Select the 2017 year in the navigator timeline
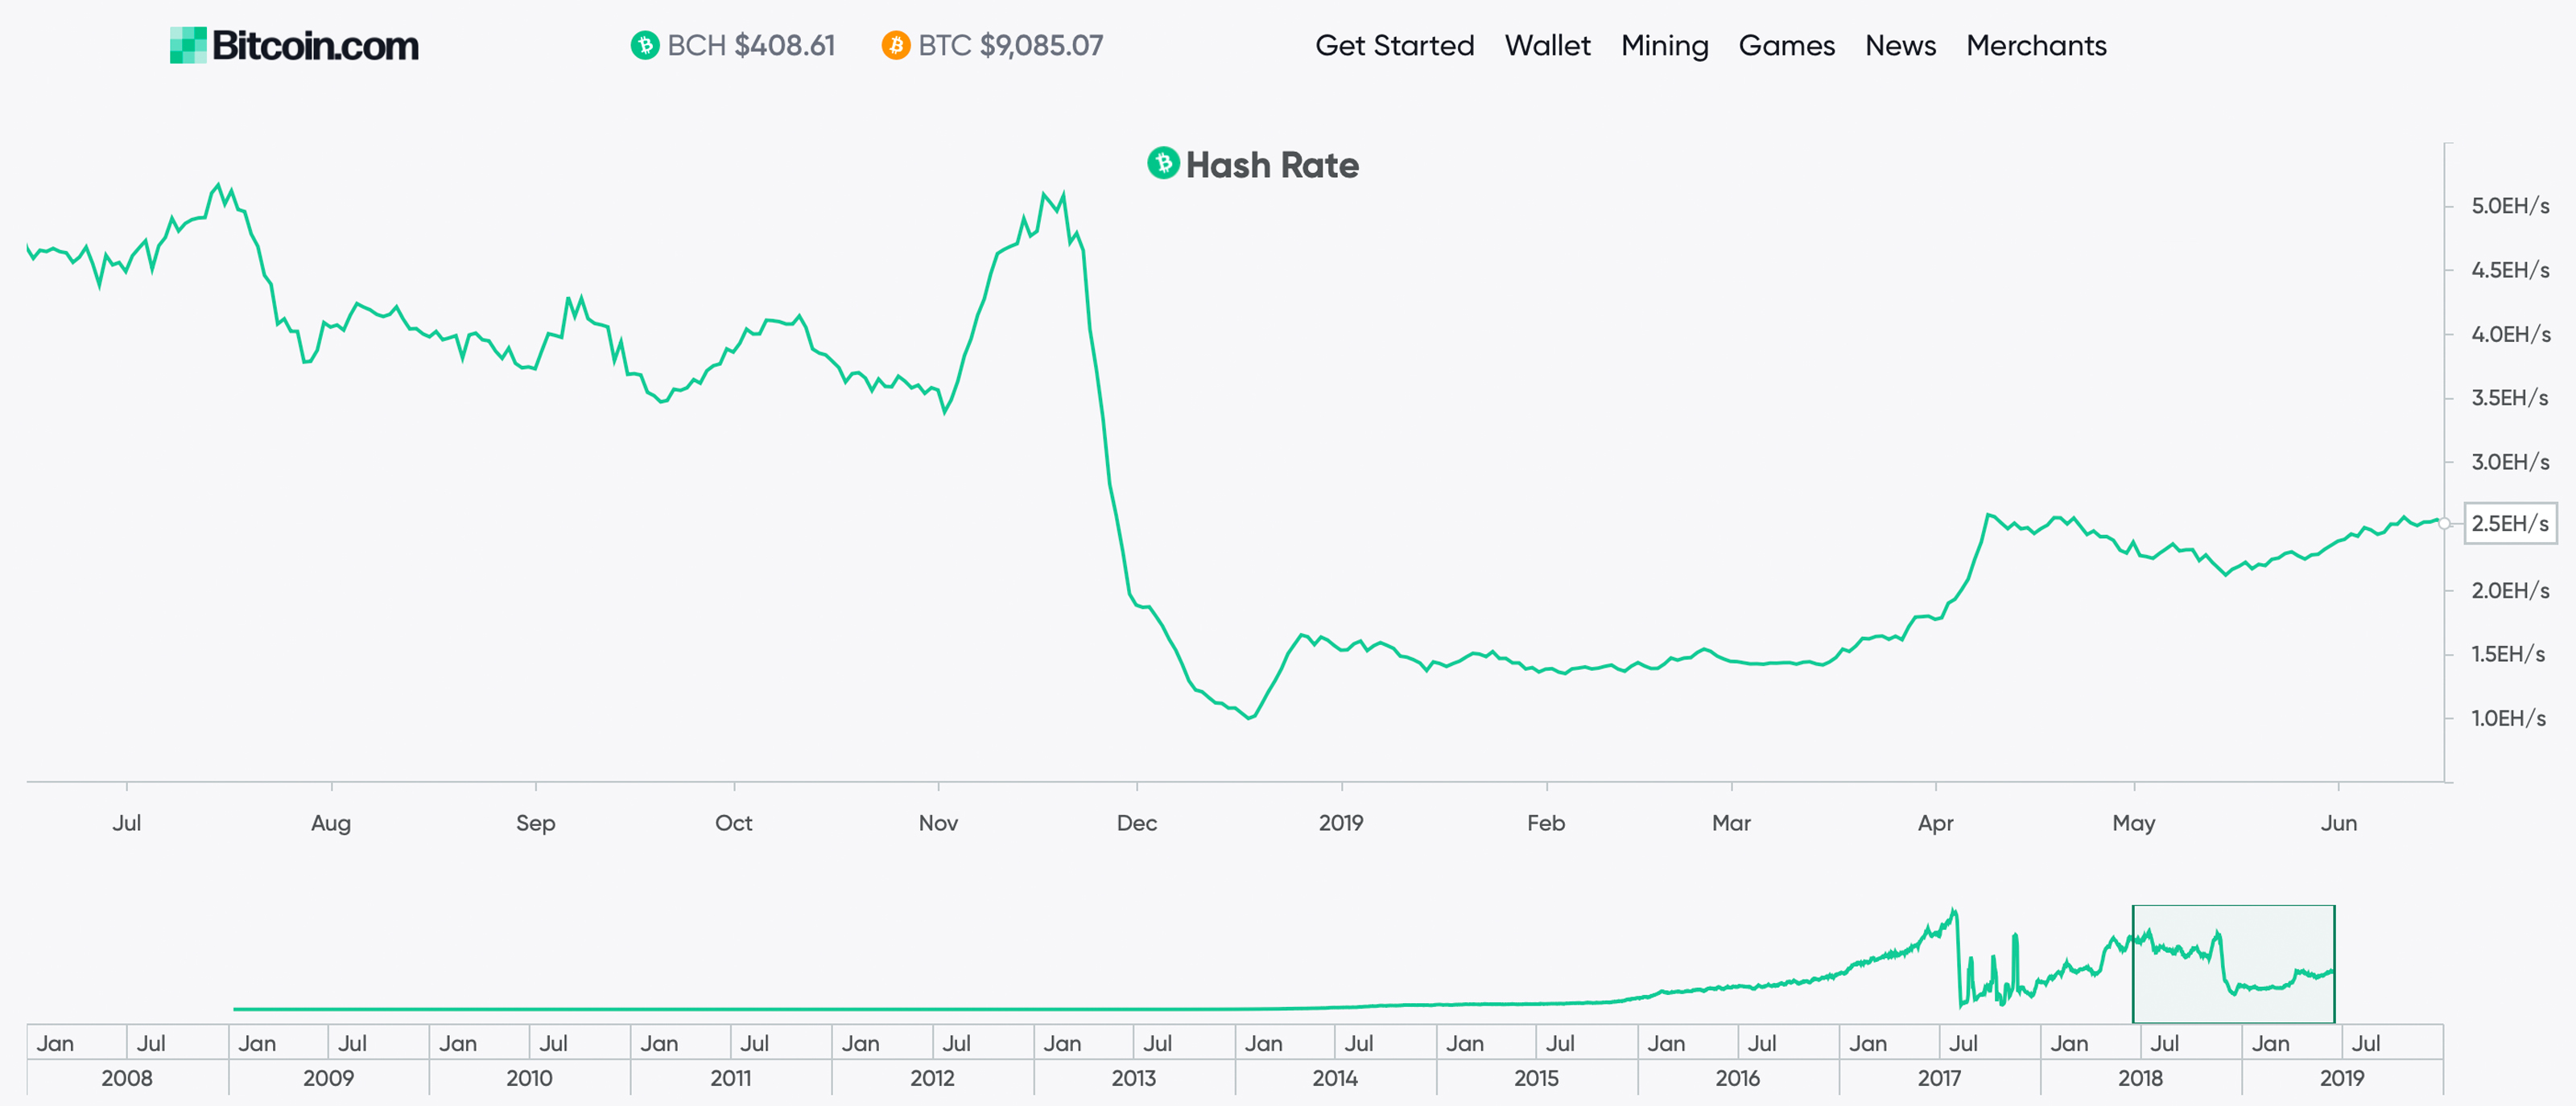This screenshot has width=2576, height=1106. point(1939,1078)
